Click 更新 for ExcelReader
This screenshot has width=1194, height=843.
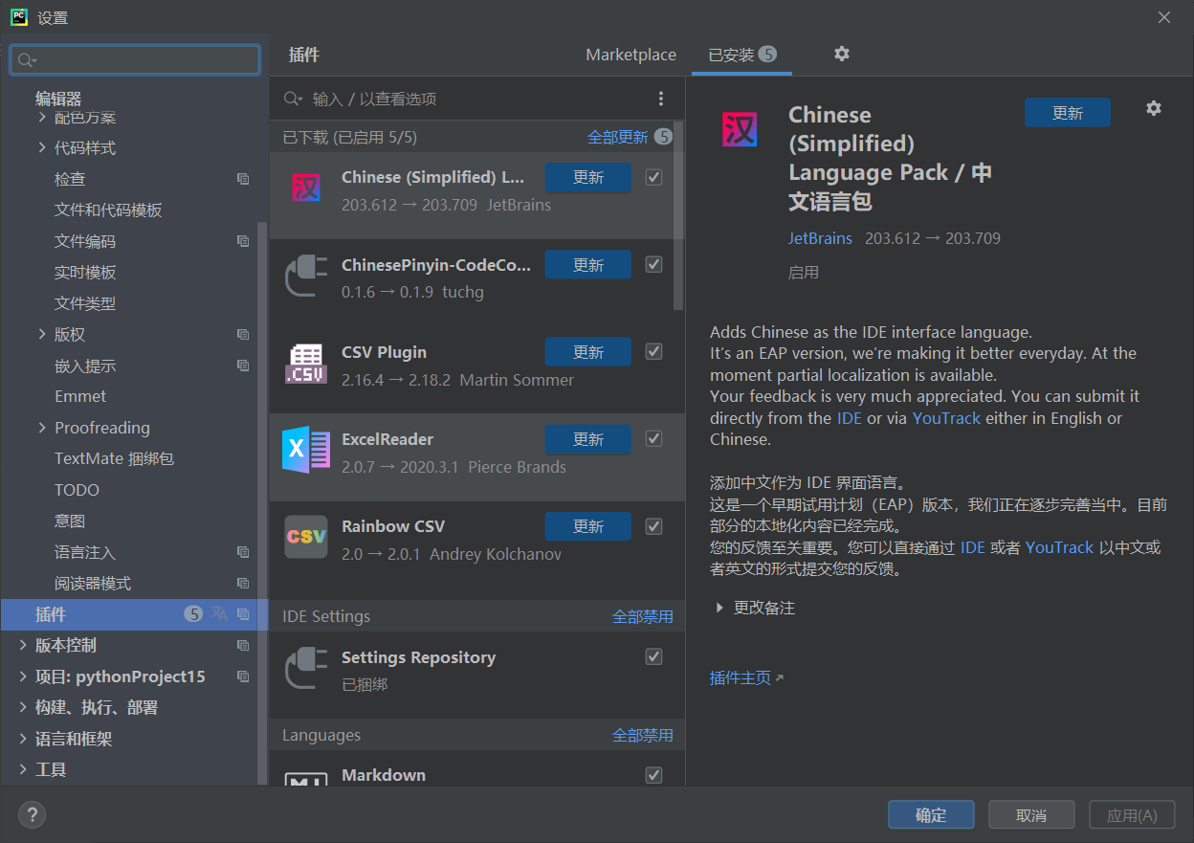click(x=588, y=439)
